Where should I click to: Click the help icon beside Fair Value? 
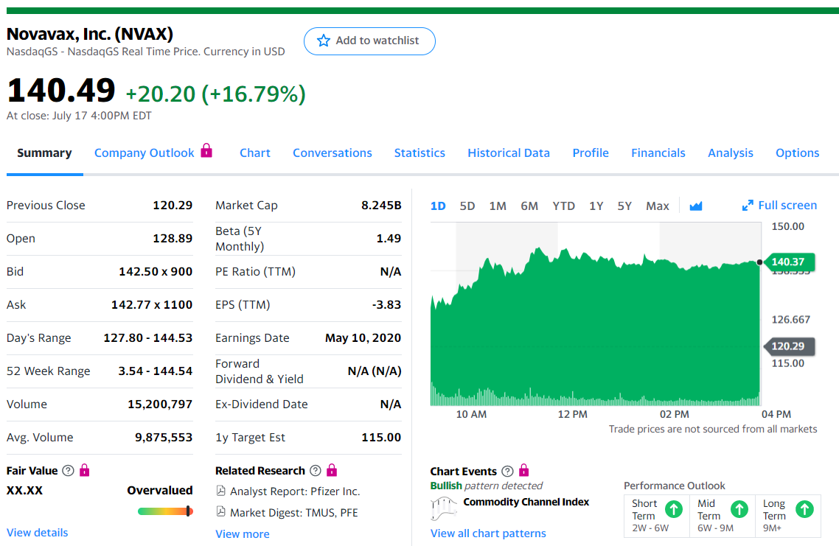68,471
